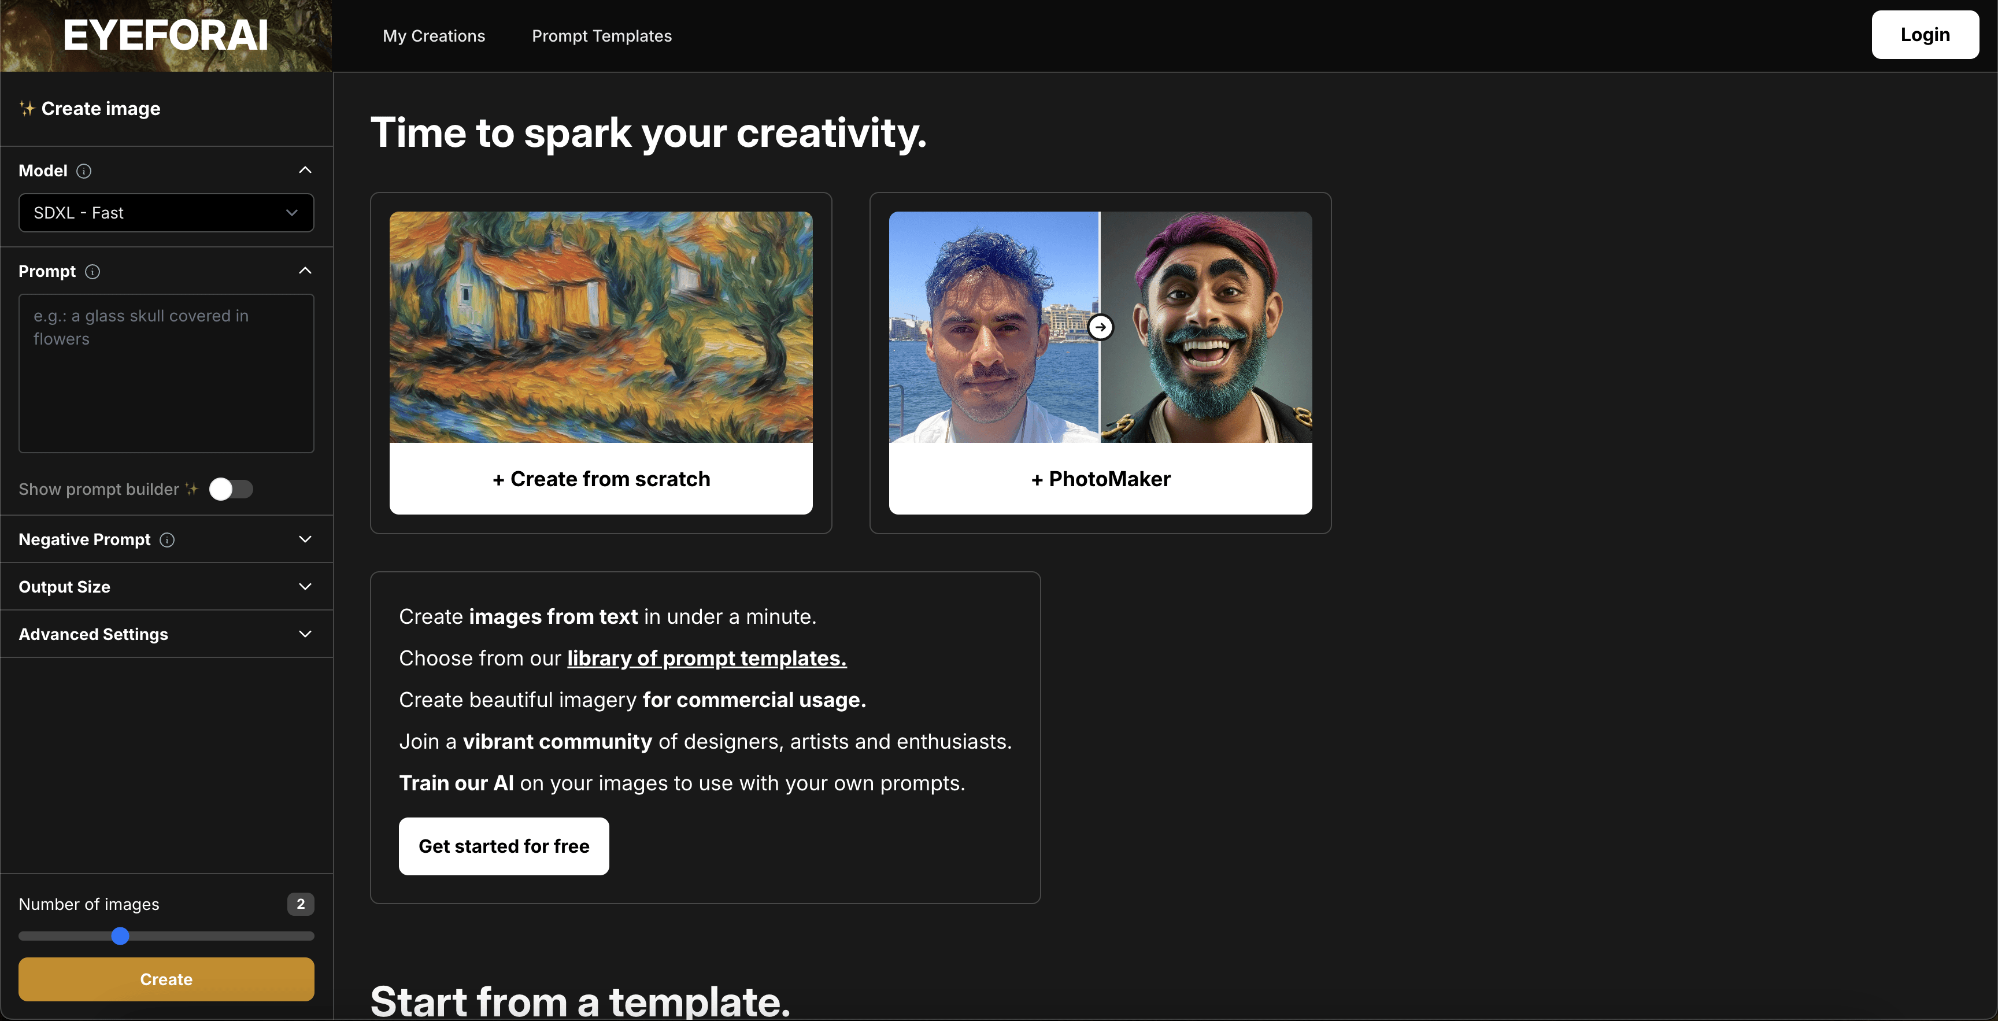Expand the Output Size section

pyautogui.click(x=305, y=587)
